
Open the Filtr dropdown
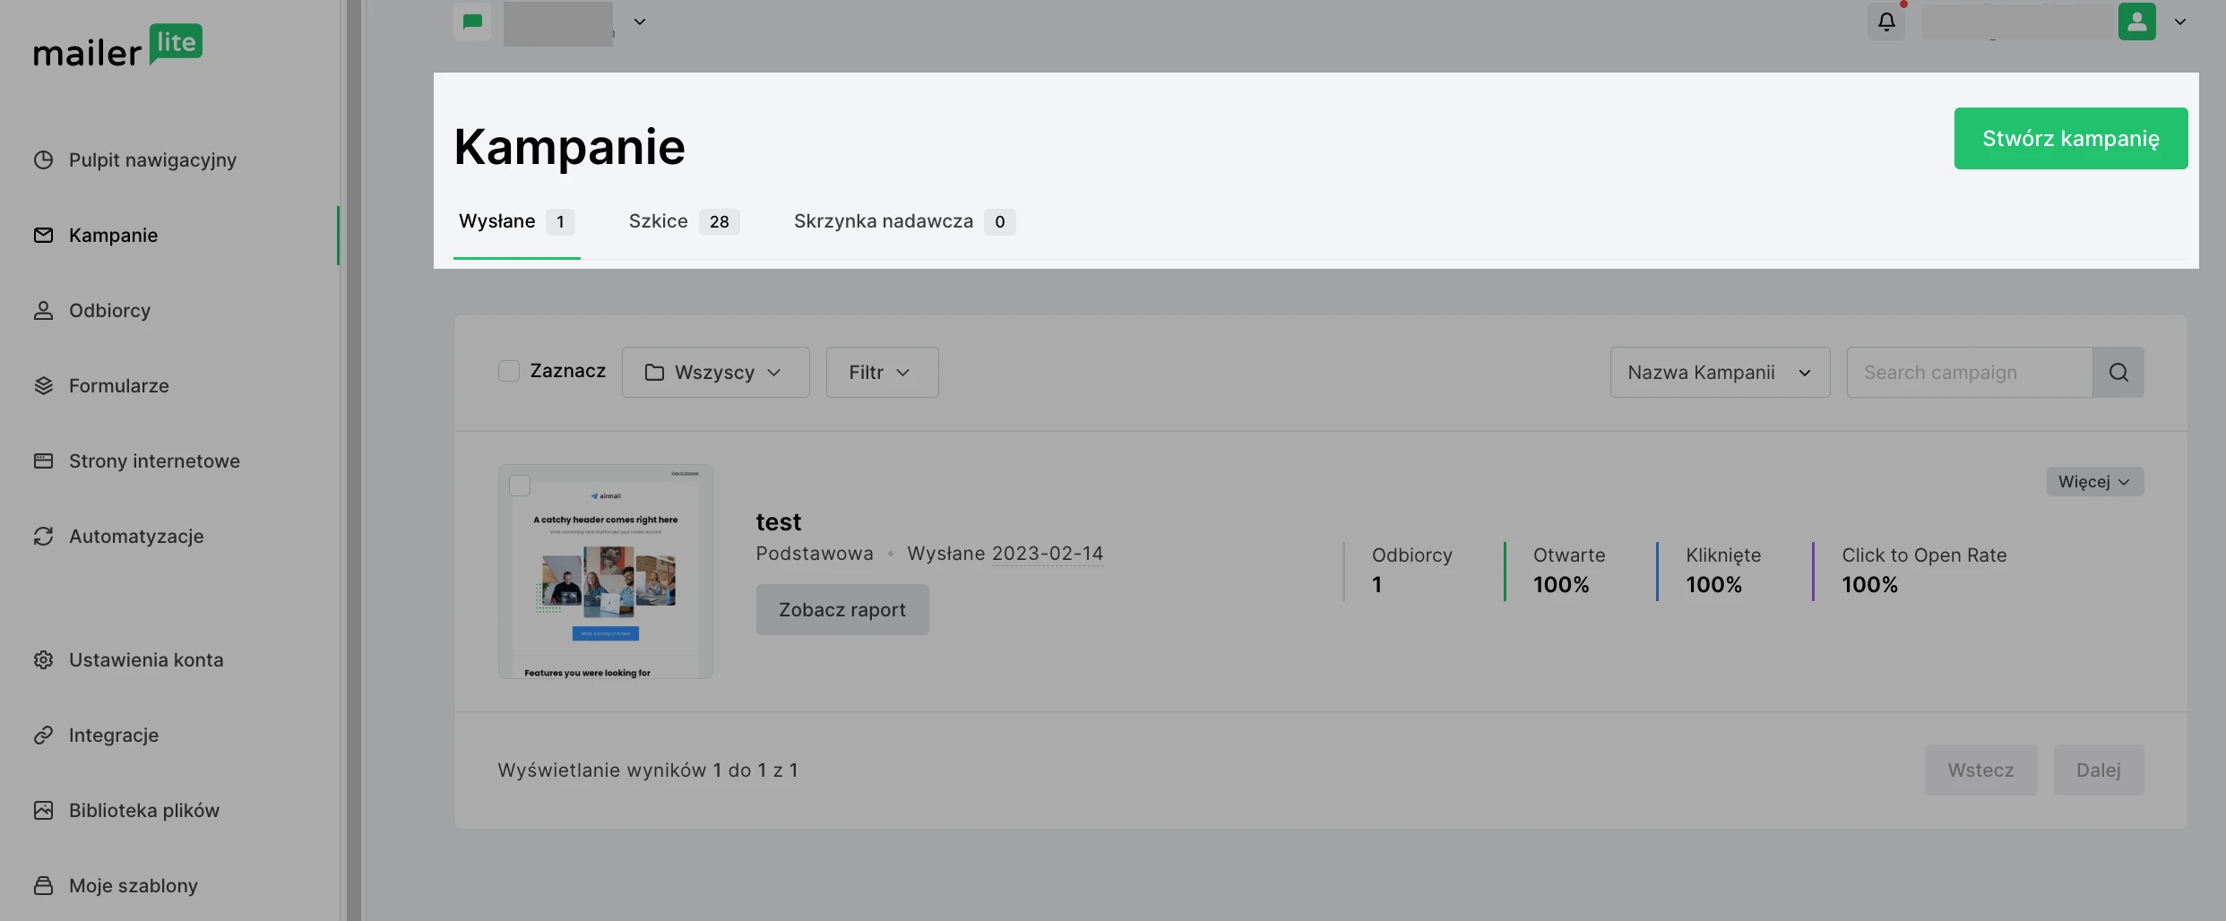[882, 373]
